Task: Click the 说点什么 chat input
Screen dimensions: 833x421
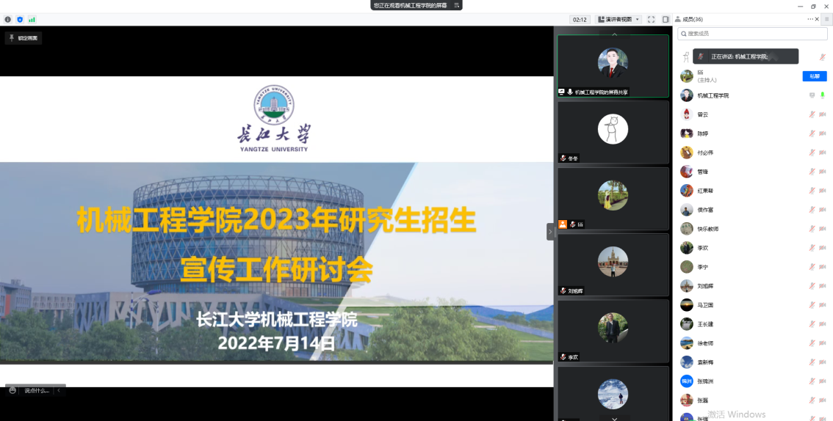Action: (x=36, y=390)
